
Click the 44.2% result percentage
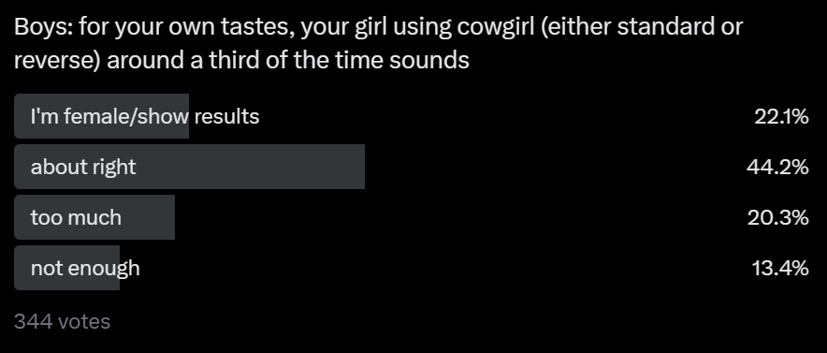[x=777, y=168]
